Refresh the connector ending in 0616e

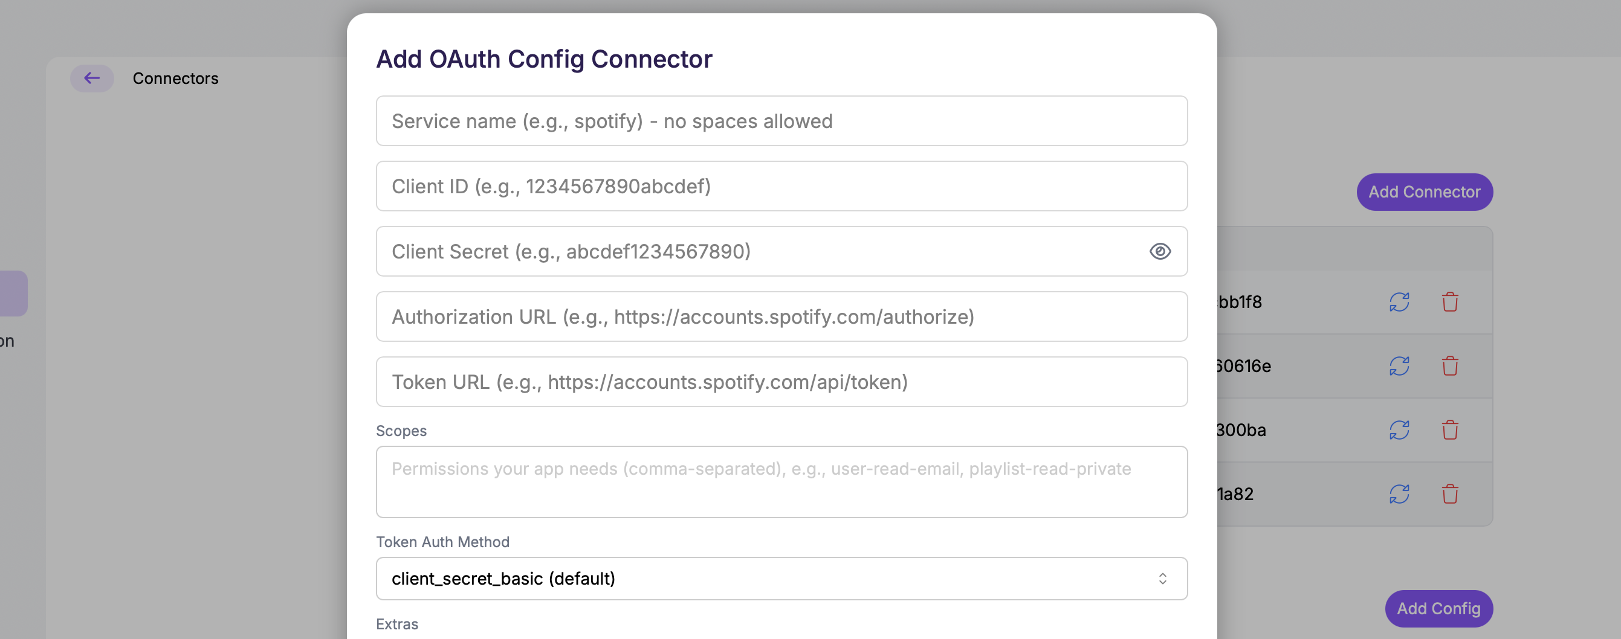click(x=1399, y=366)
